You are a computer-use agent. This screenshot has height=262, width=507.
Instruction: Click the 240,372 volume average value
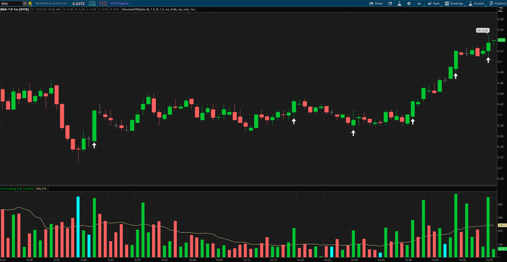tap(41, 189)
